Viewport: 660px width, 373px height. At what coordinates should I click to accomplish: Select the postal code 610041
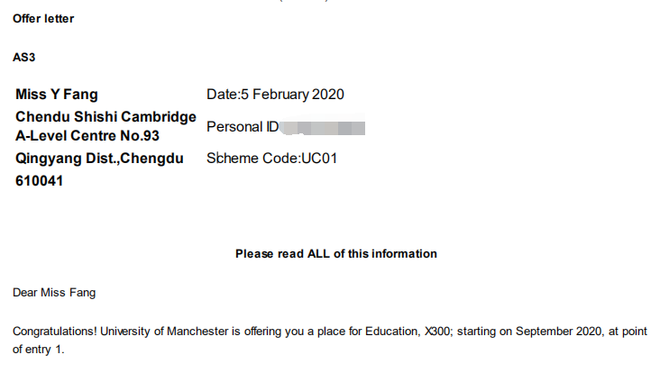coord(37,181)
